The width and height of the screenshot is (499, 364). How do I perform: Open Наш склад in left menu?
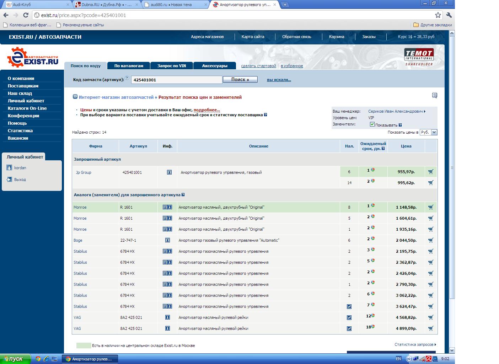click(x=20, y=93)
